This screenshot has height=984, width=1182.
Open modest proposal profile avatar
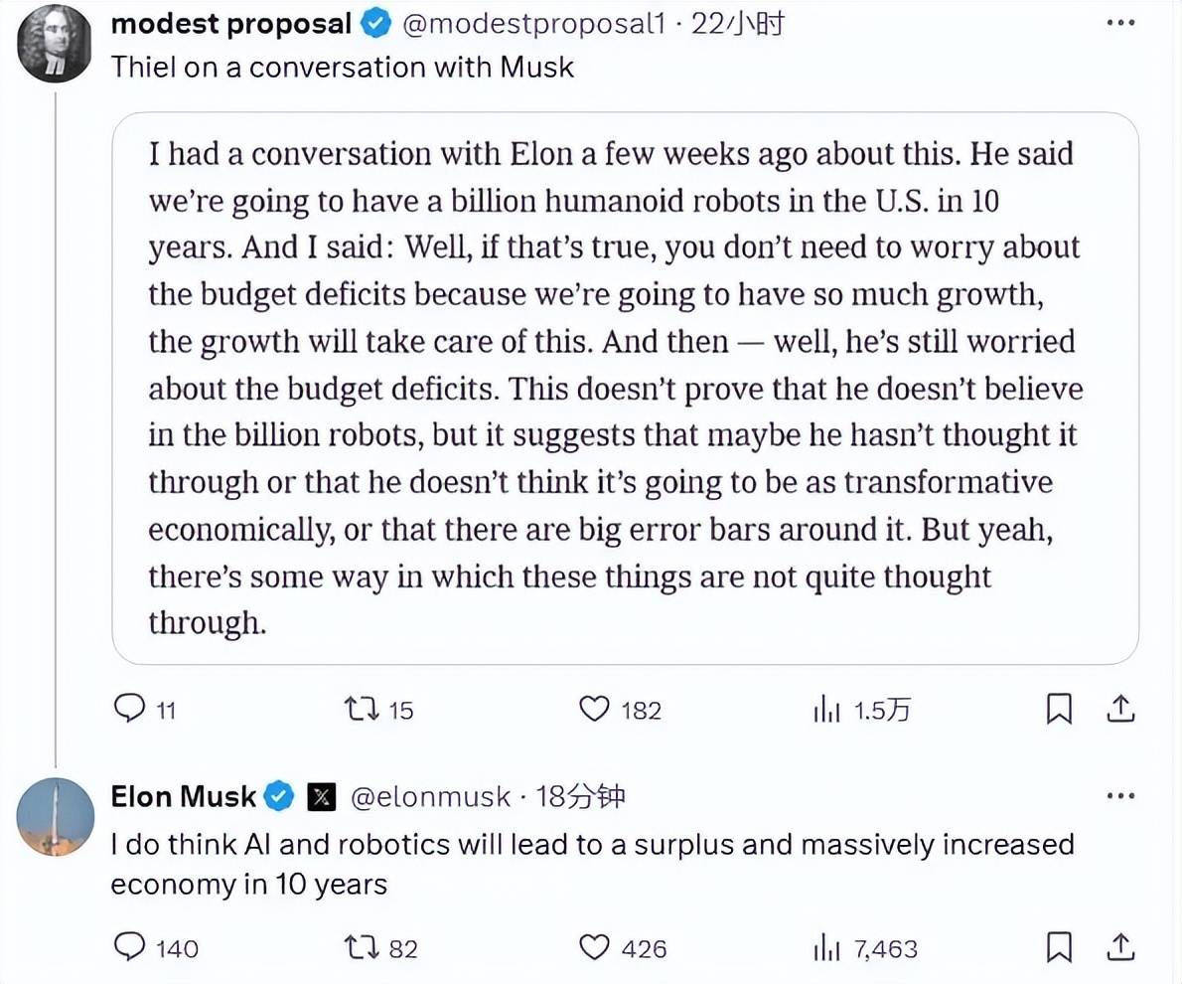pos(55,45)
